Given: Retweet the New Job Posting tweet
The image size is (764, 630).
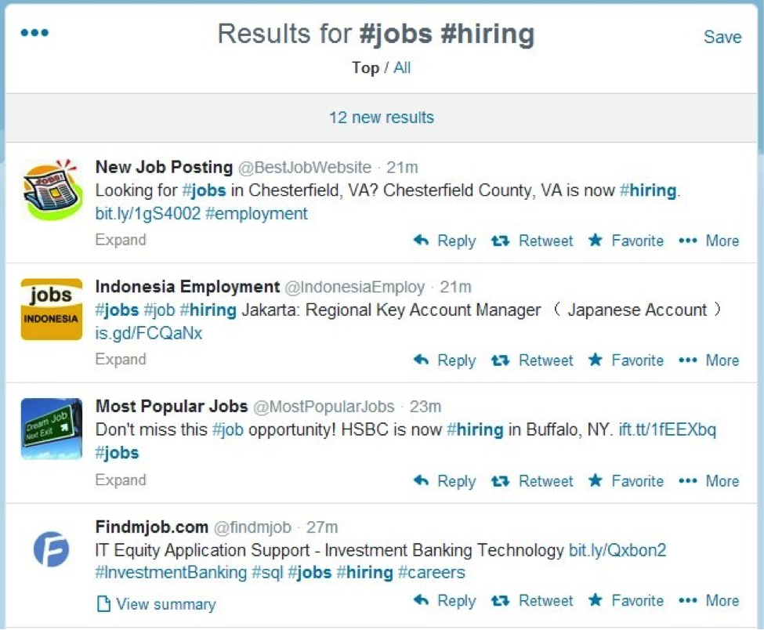Looking at the screenshot, I should click(x=532, y=241).
